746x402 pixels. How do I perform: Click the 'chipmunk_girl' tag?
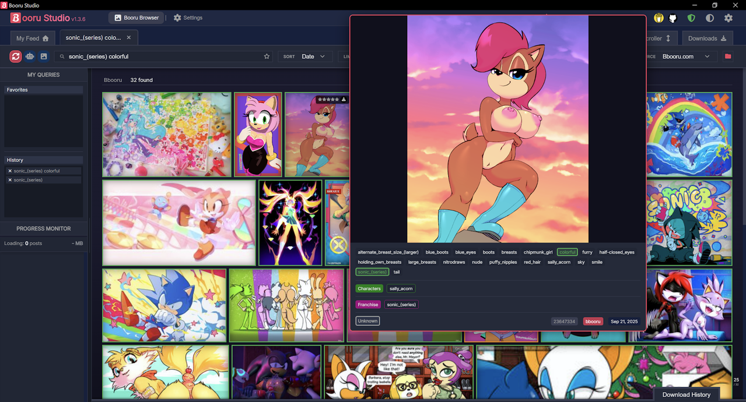pos(538,252)
